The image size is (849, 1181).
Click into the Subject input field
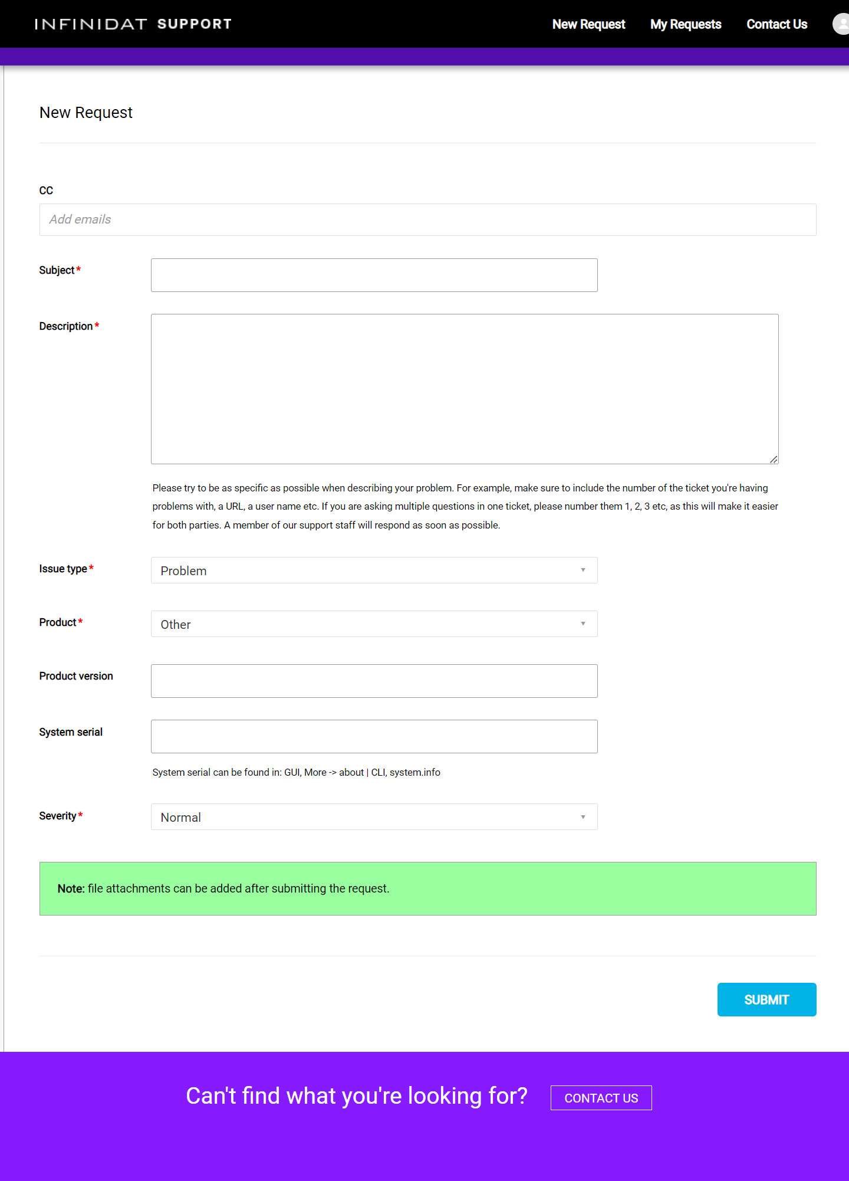pyautogui.click(x=374, y=275)
